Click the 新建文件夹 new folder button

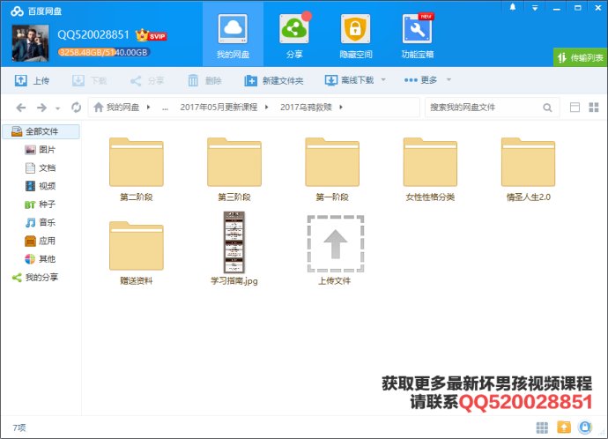coord(274,80)
